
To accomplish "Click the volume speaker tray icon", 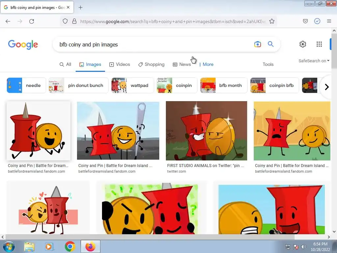I will coord(303,247).
